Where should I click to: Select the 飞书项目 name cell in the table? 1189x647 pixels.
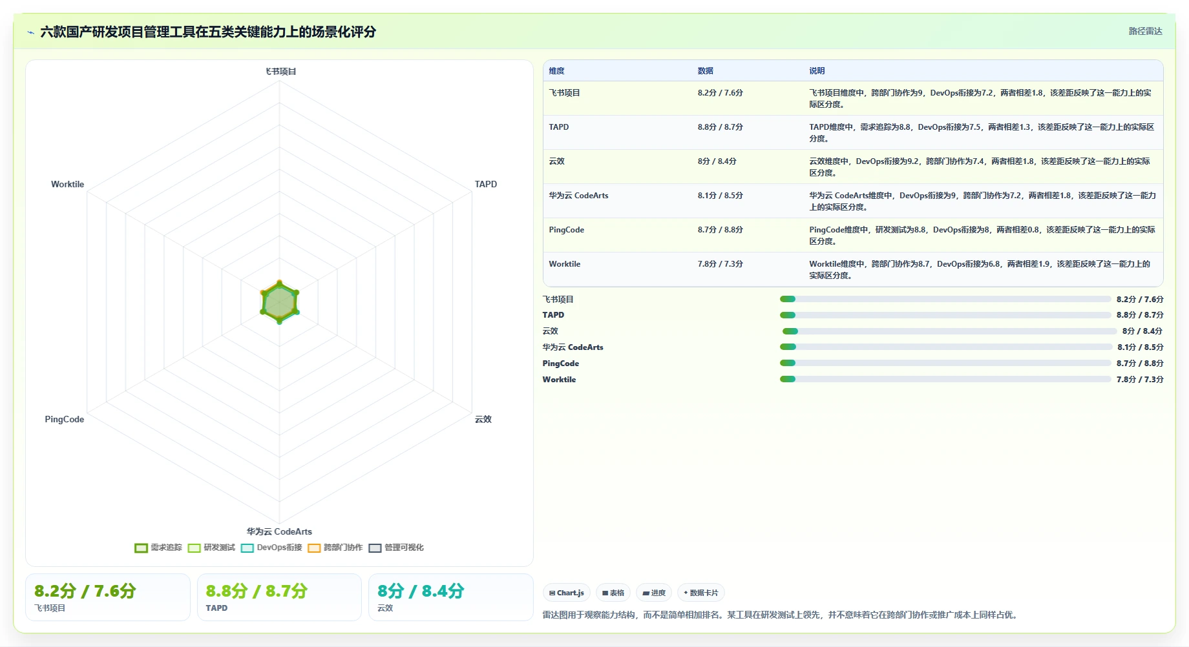(x=617, y=98)
